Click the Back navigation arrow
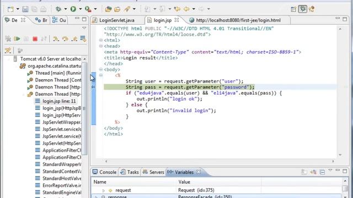The width and height of the screenshot is (353, 198). coord(186,9)
